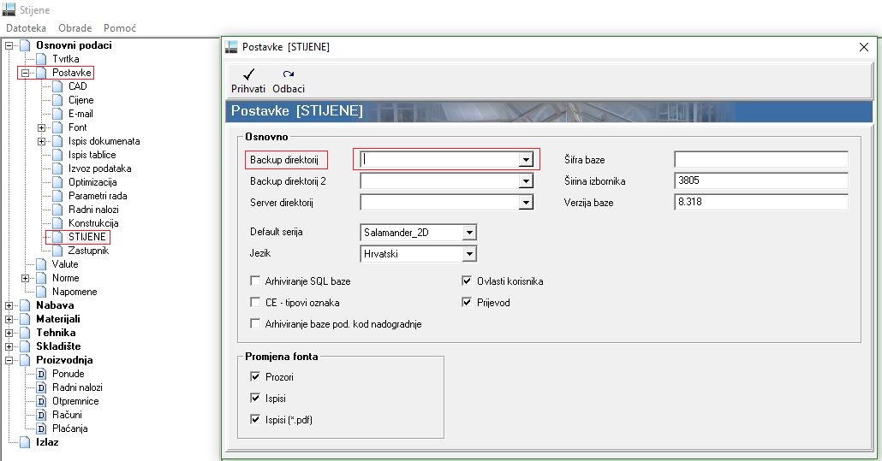Screen dimensions: 882x461
Task: Toggle the Ispisi checkbox
Action: (255, 398)
